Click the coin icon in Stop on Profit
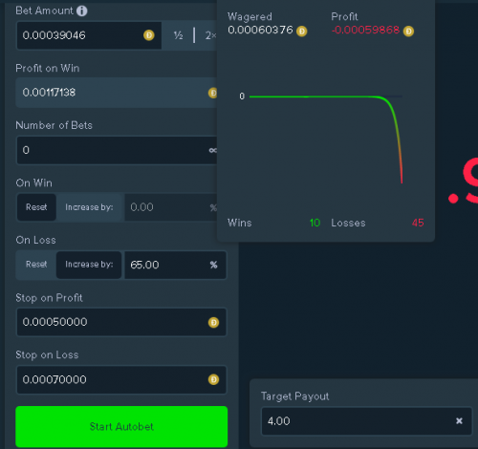The height and width of the screenshot is (449, 478). coord(213,322)
